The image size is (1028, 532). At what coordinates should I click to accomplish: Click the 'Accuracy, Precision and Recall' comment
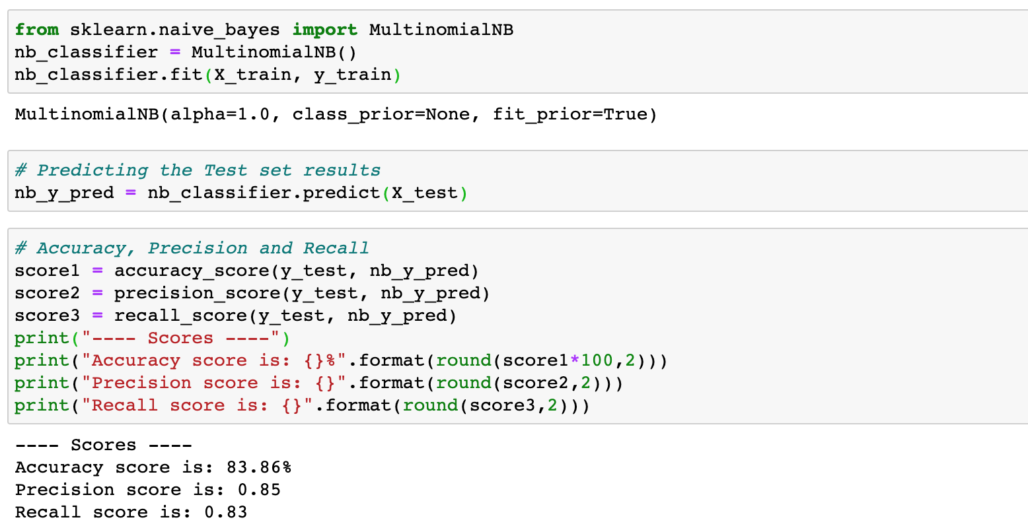pyautogui.click(x=192, y=248)
